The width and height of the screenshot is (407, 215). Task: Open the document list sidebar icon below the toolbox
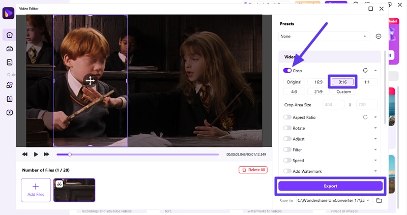click(10, 62)
